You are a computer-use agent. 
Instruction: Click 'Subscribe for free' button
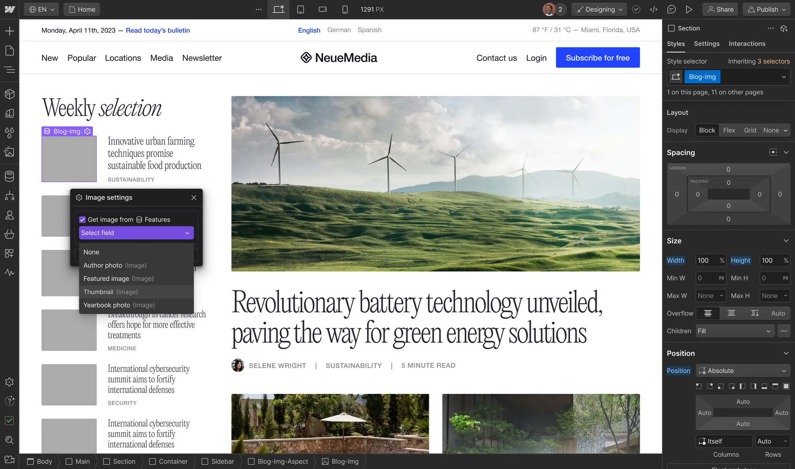coord(598,58)
